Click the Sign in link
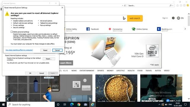The height and width of the screenshot is (107, 190). click(x=165, y=18)
